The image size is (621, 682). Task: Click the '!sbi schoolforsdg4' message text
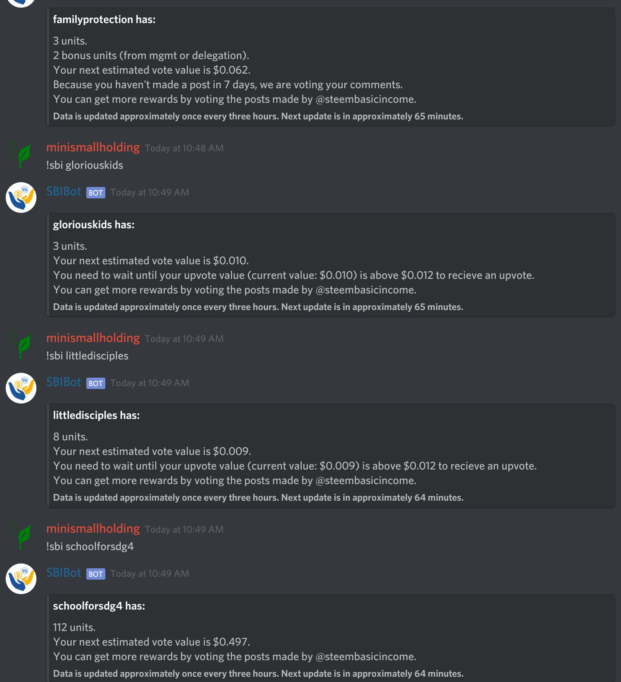(90, 546)
